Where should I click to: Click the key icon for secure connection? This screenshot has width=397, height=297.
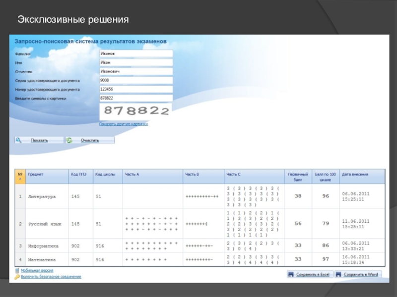17,277
